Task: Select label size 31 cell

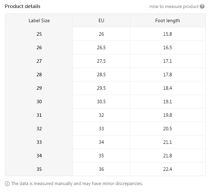Action: (39, 115)
